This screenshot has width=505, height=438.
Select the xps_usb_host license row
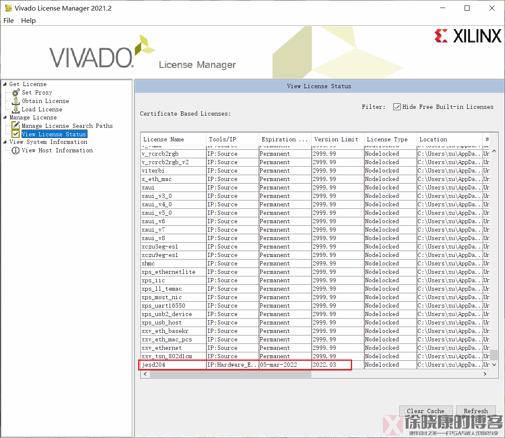point(315,322)
